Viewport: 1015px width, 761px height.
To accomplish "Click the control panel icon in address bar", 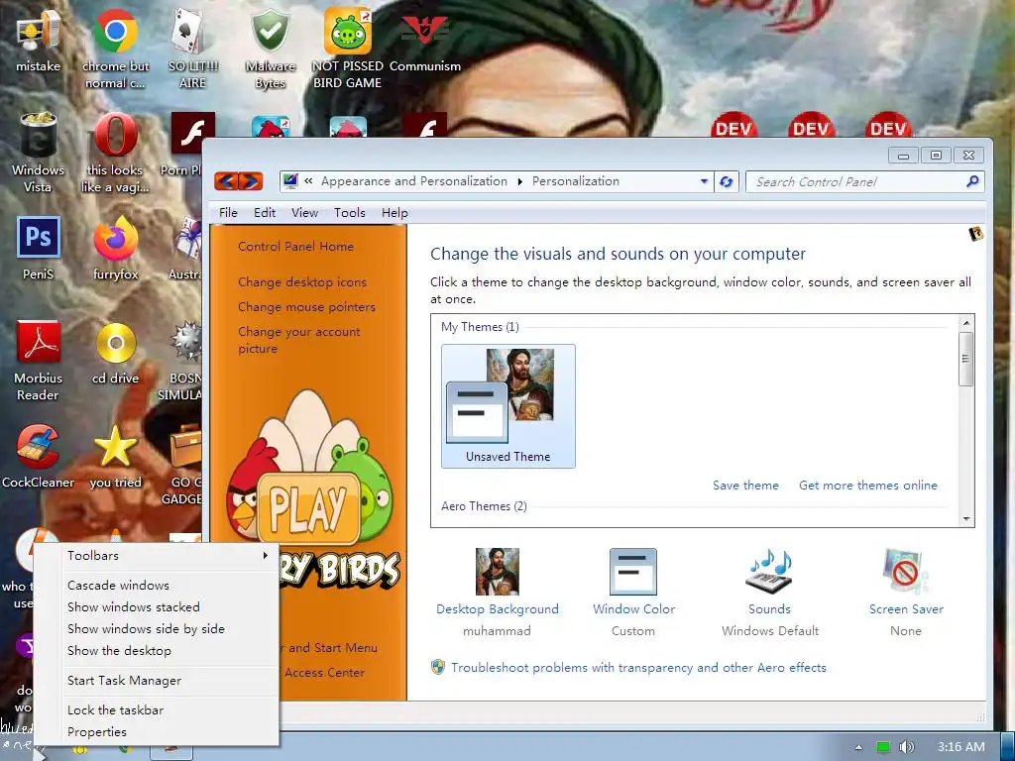I will tap(290, 181).
